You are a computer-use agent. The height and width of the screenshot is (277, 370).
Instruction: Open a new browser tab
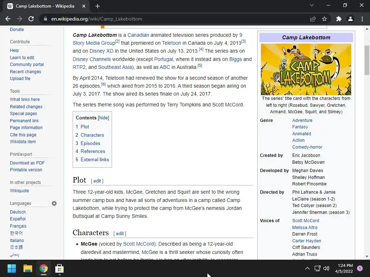[x=98, y=6]
